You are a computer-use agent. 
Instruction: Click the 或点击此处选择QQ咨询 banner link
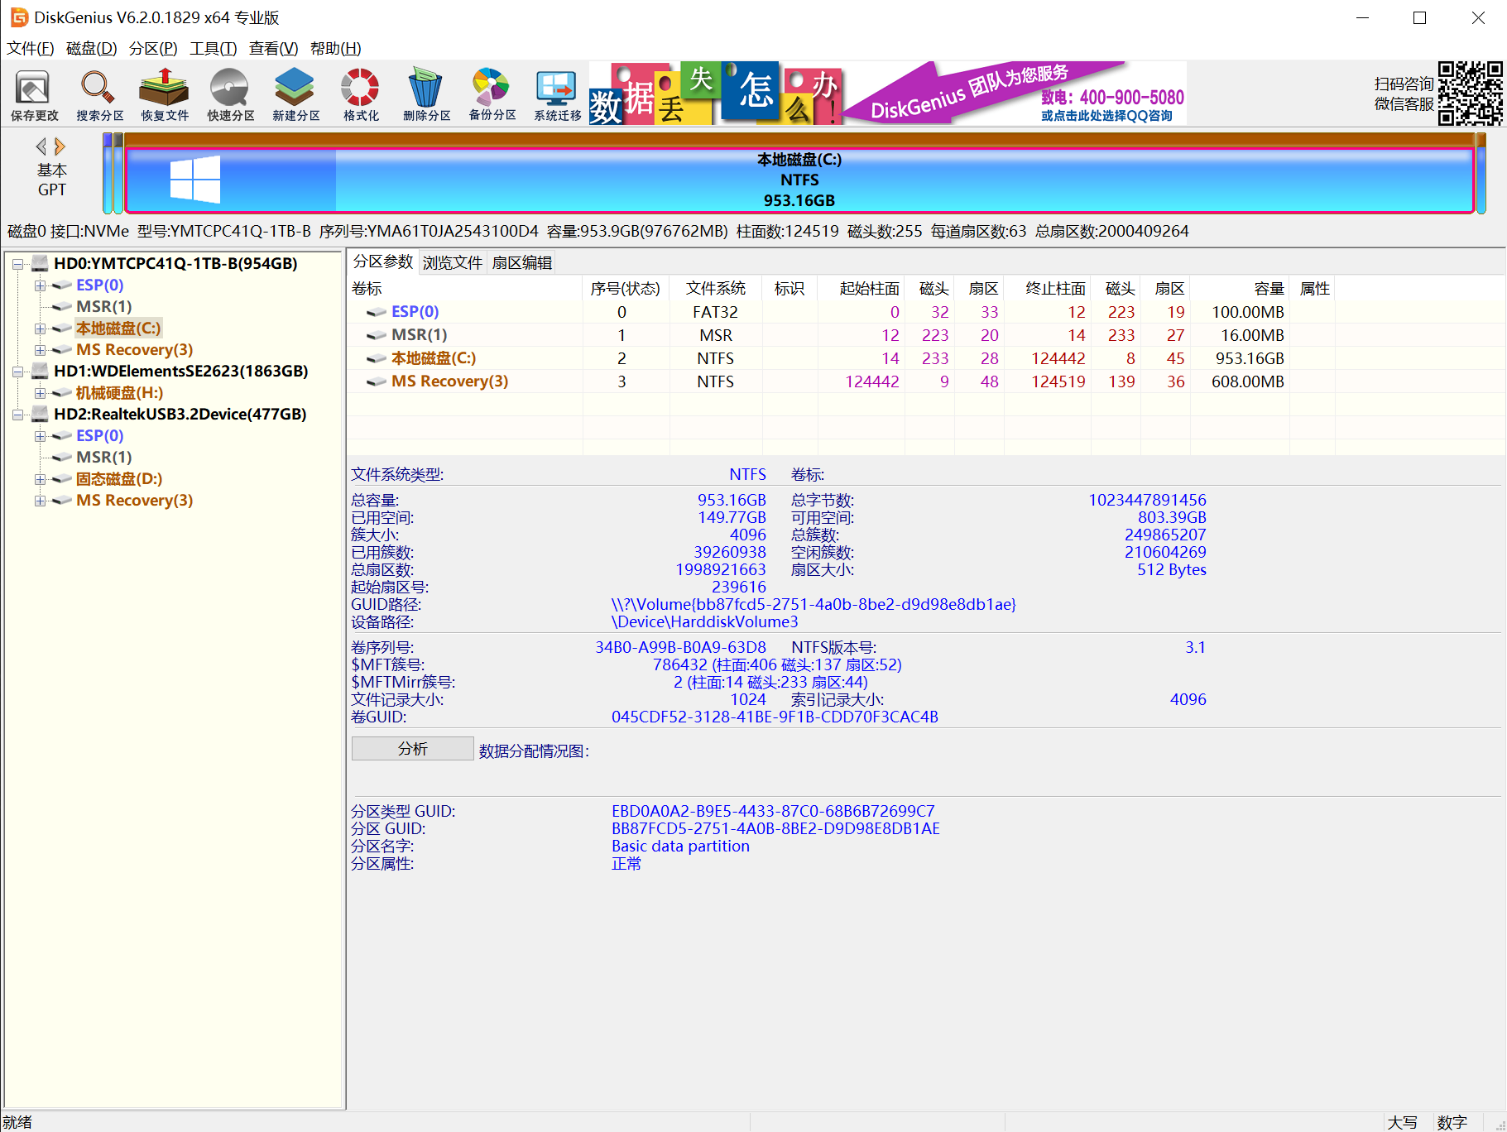1106,116
